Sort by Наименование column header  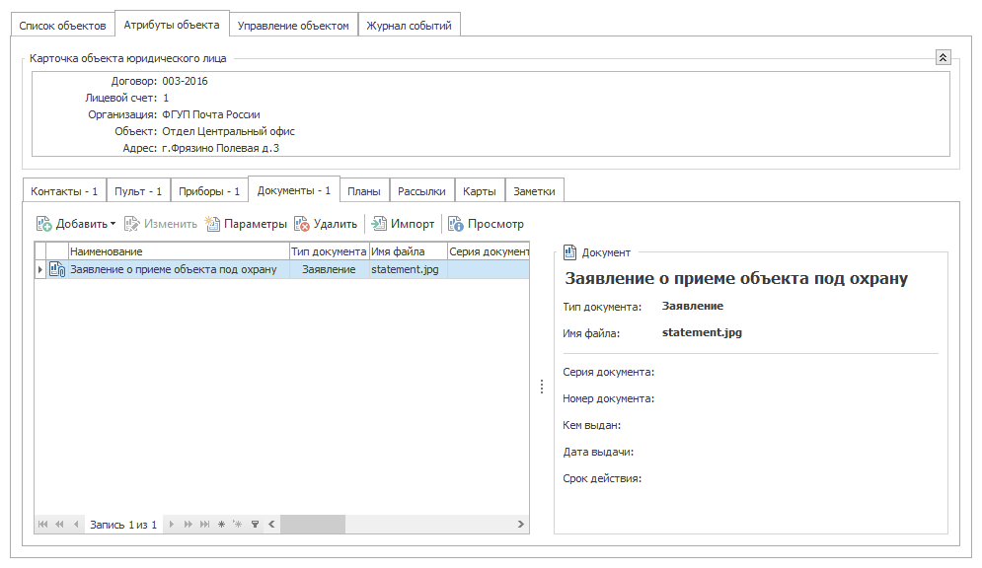pos(179,251)
